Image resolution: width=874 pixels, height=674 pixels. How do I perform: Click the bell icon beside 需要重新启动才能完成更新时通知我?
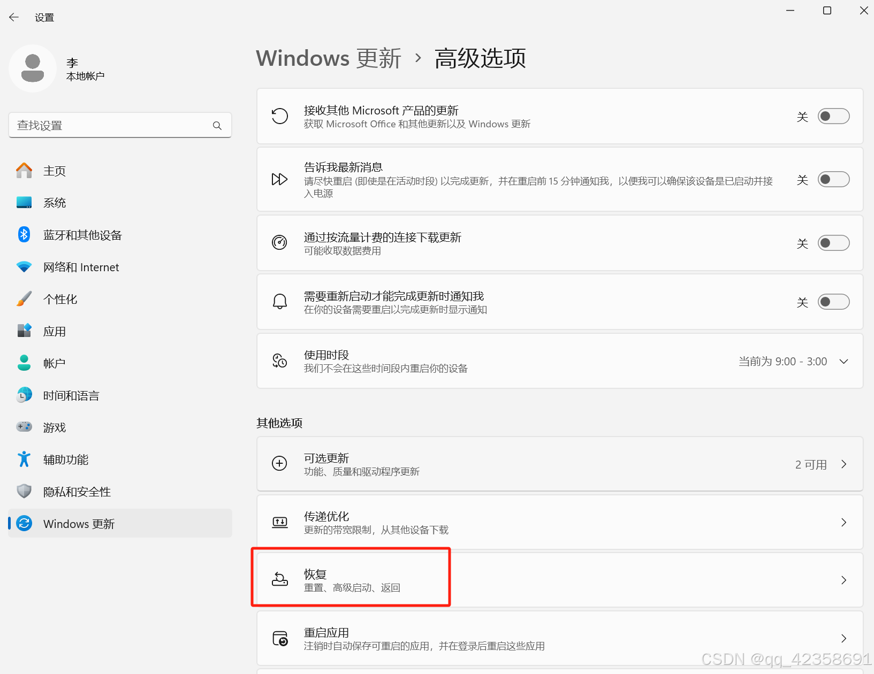(279, 302)
